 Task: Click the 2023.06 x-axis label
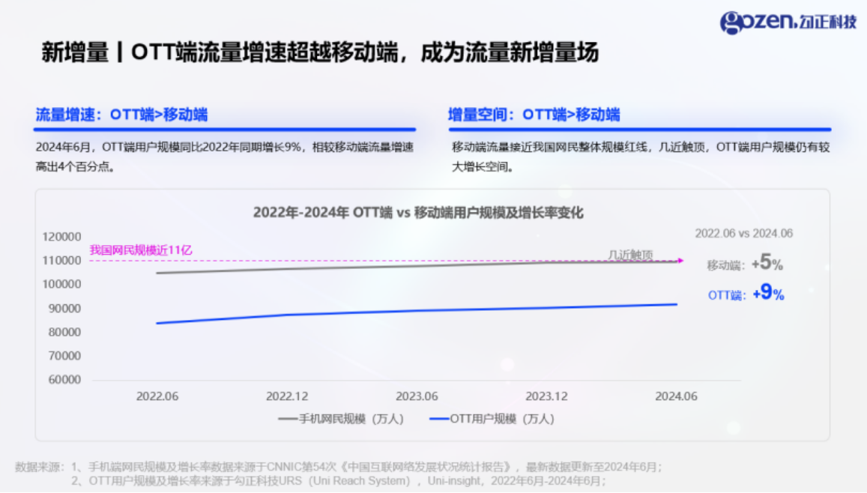point(417,396)
